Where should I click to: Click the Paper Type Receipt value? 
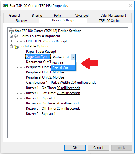coord(50,52)
